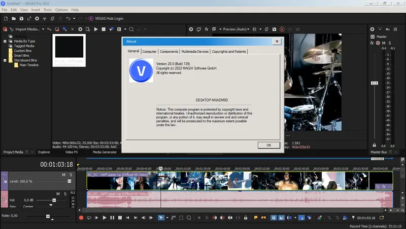Open the Copyrights and Patents tab
This screenshot has height=229, width=406.
click(229, 52)
